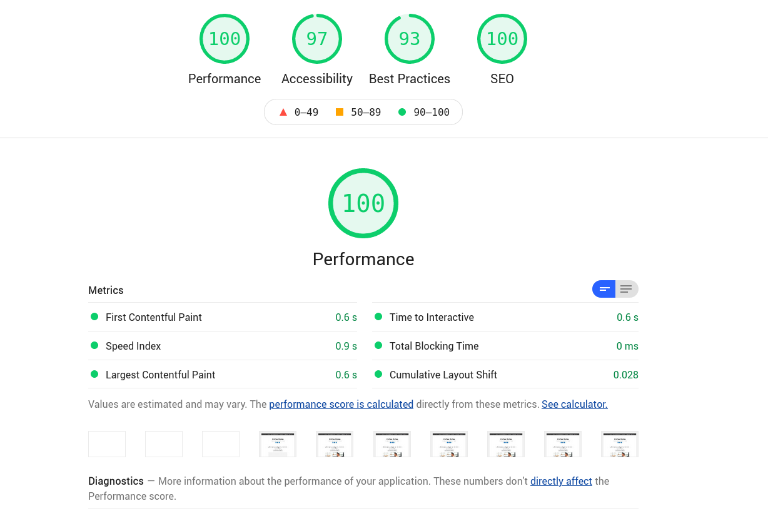Screen dimensions: 768x516
Task: Open the 'See calculator.' link
Action: click(574, 404)
